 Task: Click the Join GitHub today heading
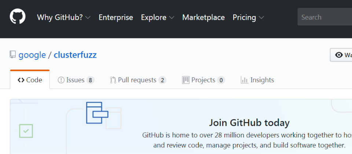point(249,123)
